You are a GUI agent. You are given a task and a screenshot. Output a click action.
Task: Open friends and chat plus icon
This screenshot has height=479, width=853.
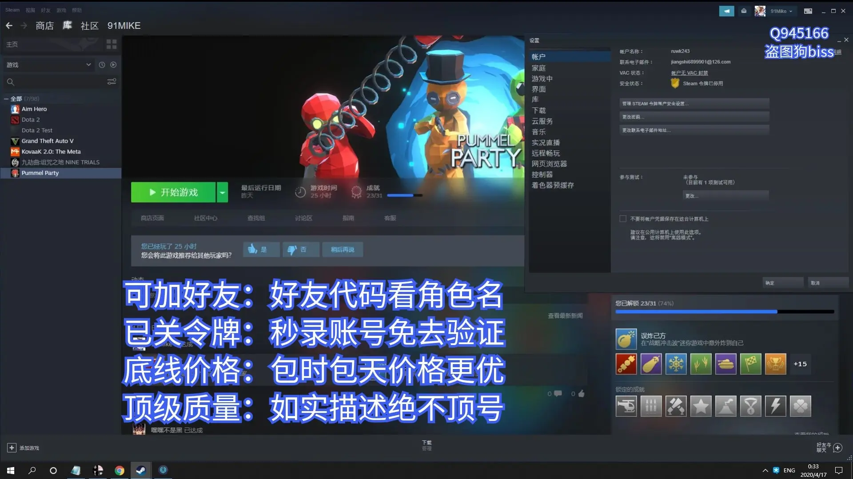[x=838, y=448]
